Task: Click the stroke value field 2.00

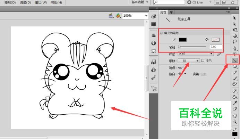Action: click(x=216, y=47)
